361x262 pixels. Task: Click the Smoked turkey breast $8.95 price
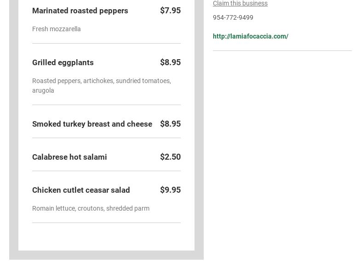pyautogui.click(x=170, y=124)
